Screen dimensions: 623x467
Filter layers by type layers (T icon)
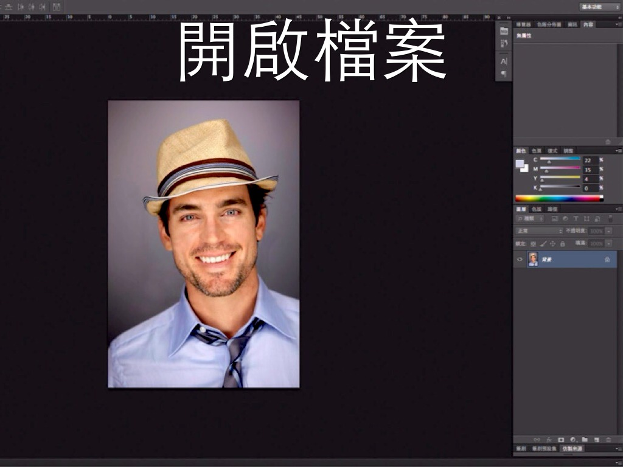coord(576,218)
